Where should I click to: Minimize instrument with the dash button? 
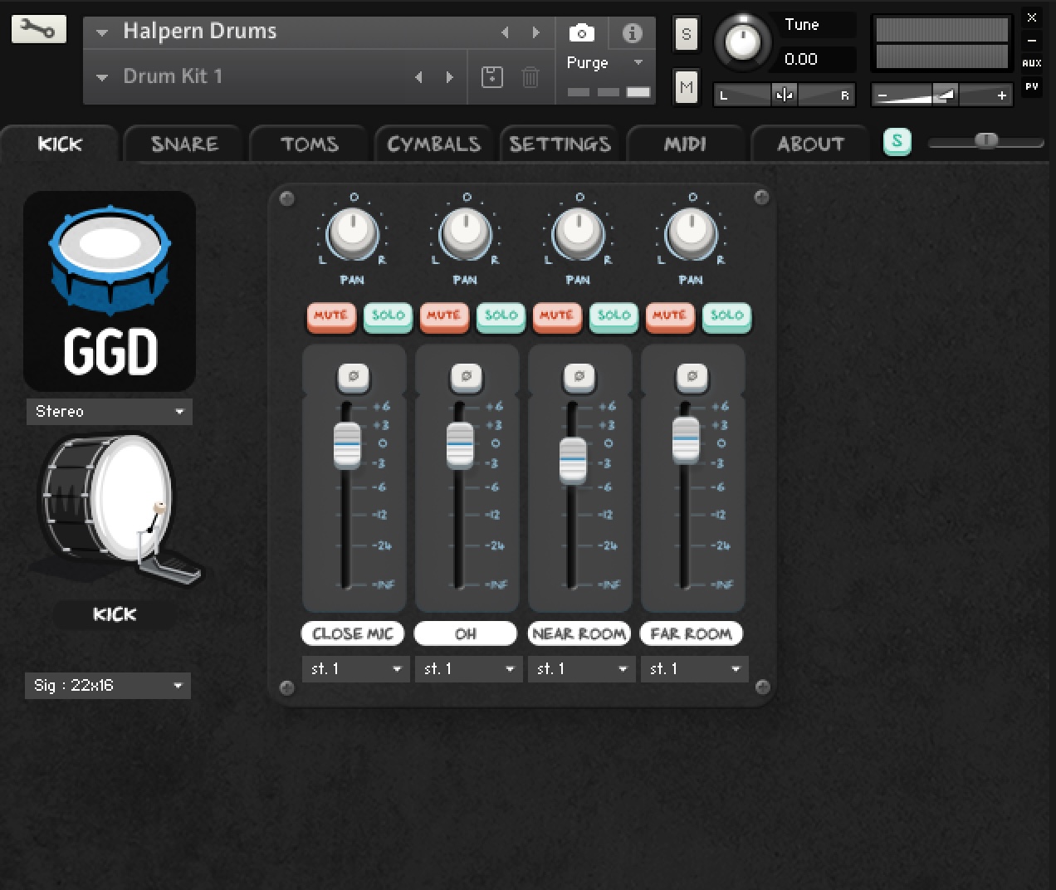1032,40
